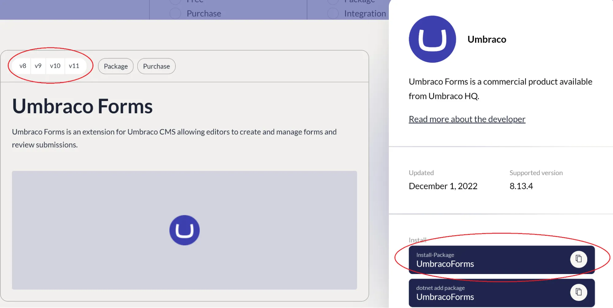This screenshot has height=308, width=613.
Task: Click the Supported version 8.13.4 value
Action: click(521, 186)
